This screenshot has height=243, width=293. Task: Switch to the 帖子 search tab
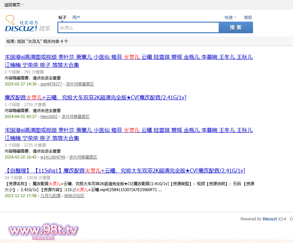point(62,18)
